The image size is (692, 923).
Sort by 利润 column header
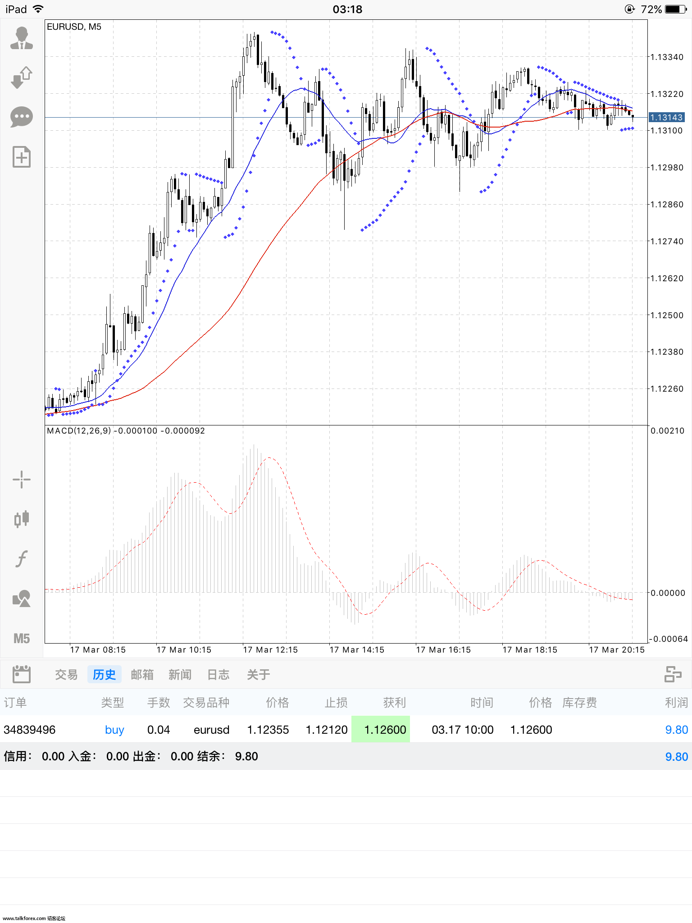pos(677,703)
